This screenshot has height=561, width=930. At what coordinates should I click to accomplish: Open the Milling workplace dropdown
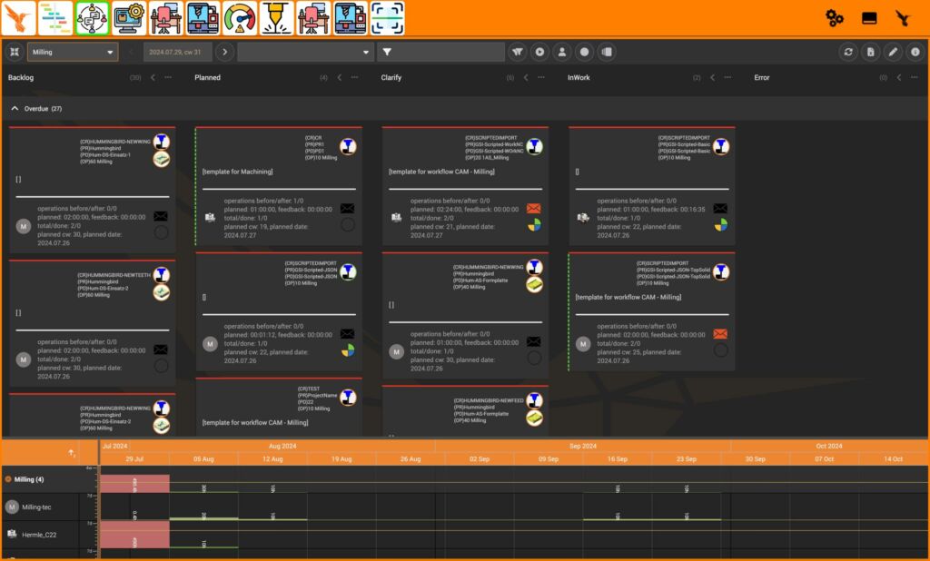(73, 53)
